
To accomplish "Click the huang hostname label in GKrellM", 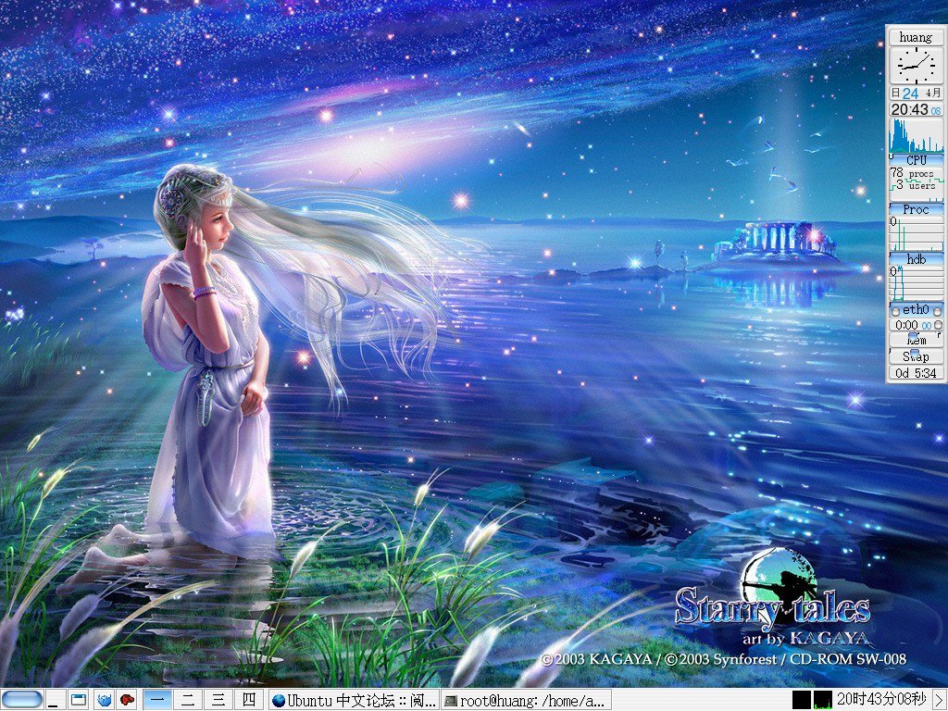I will (916, 37).
